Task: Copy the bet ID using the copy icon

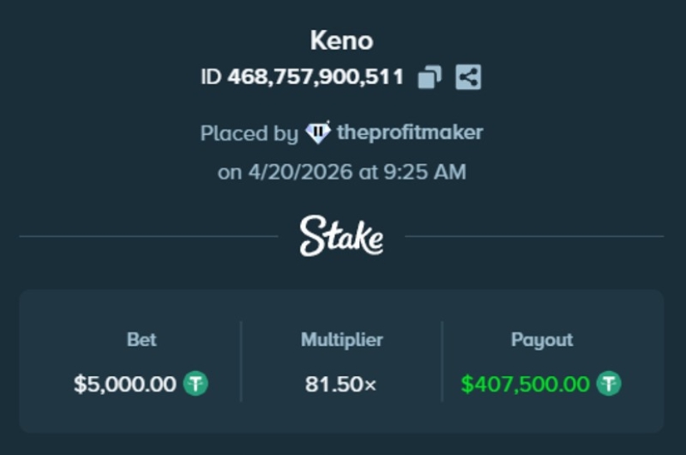Action: pos(429,77)
